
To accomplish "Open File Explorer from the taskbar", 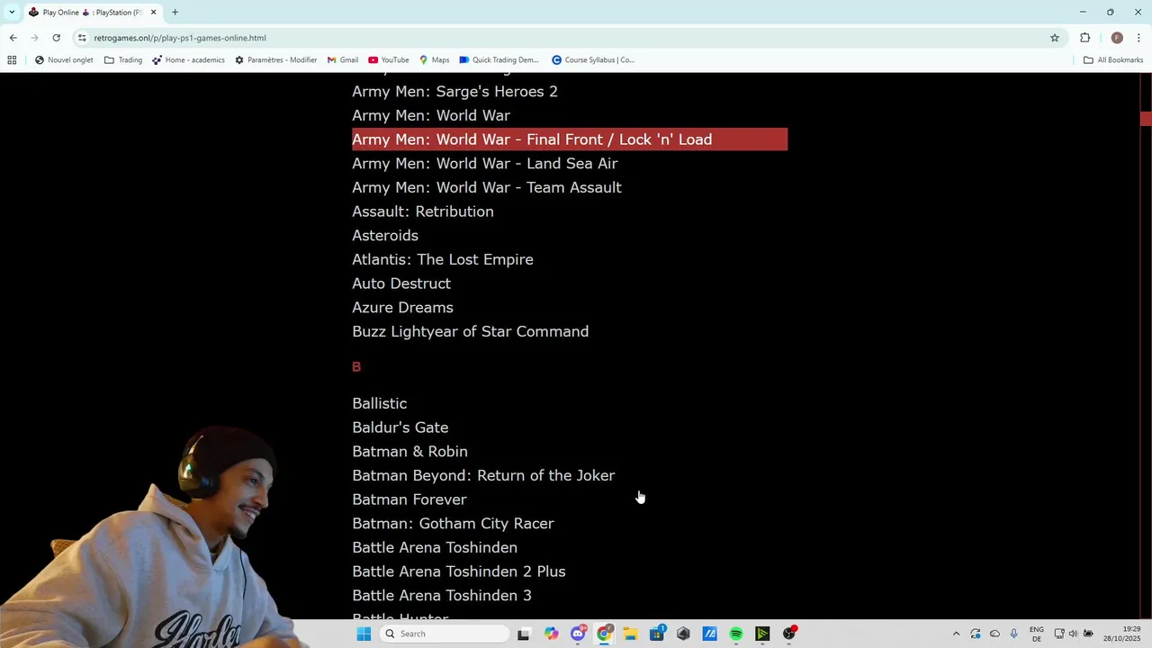I will (x=630, y=634).
